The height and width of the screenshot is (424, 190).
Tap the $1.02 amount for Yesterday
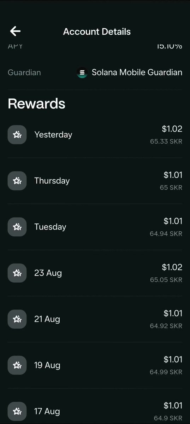click(x=172, y=129)
